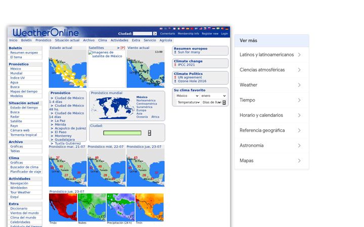Image resolution: width=364 pixels, height=227 pixels.
Task: Open the Wimbledon sidebar link
Action: point(19,188)
